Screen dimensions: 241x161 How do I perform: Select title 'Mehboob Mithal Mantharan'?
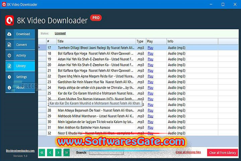coord(96,116)
